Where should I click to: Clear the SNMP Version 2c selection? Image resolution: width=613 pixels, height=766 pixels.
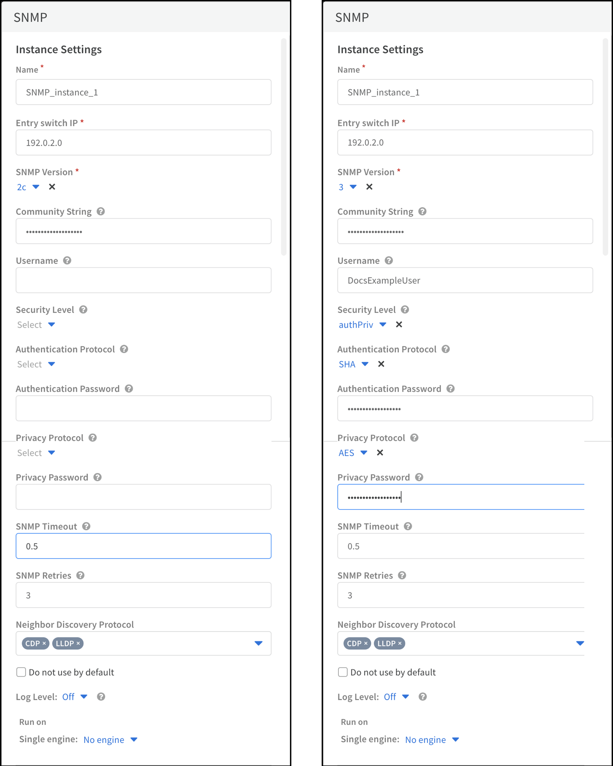(x=52, y=187)
